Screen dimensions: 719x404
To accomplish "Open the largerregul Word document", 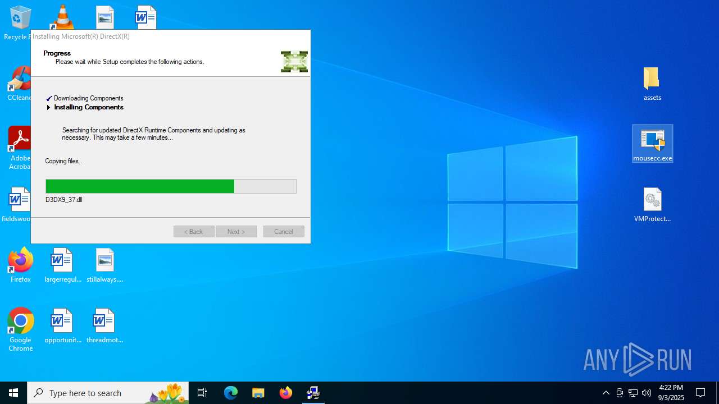I will click(62, 265).
